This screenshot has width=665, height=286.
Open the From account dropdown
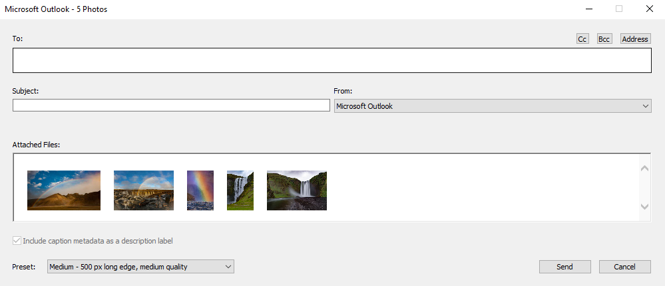[x=493, y=106]
